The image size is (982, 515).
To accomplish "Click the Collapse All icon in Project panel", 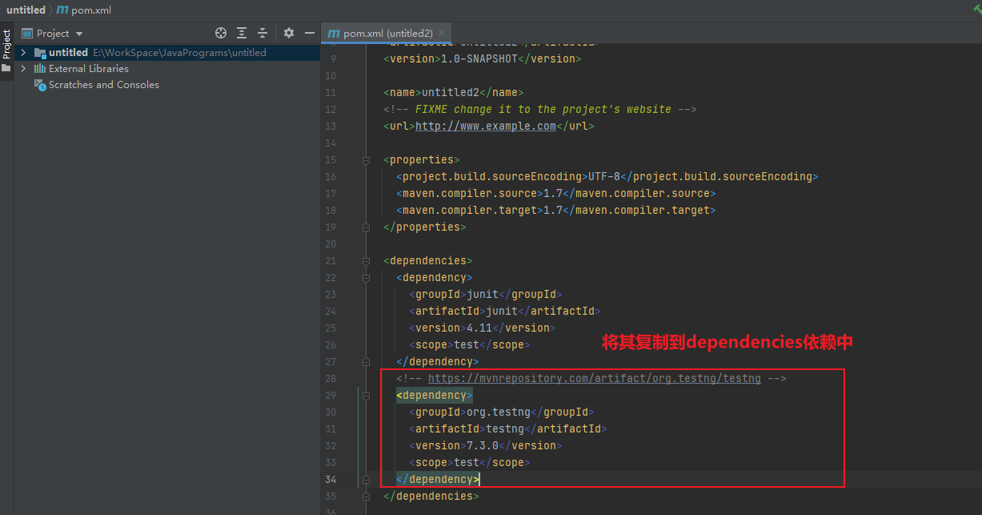I will (x=263, y=33).
